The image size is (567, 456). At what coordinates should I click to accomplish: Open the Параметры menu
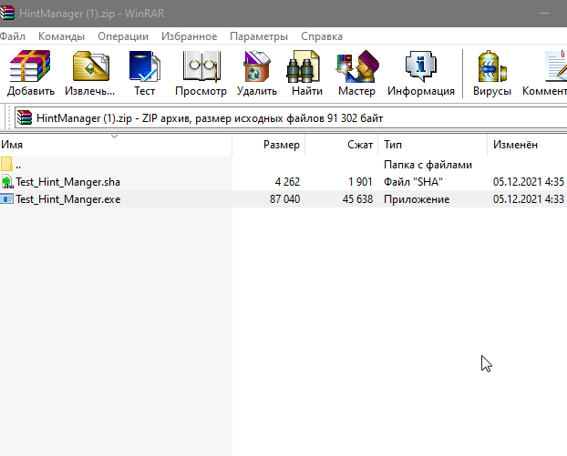259,36
